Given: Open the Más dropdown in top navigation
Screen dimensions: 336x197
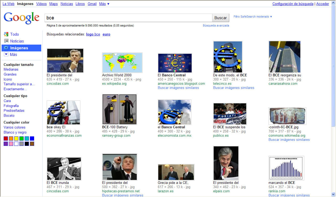Looking at the screenshot, I should [x=104, y=4].
